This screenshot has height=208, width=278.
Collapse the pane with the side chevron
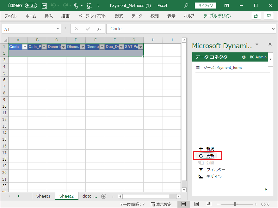click(x=270, y=59)
